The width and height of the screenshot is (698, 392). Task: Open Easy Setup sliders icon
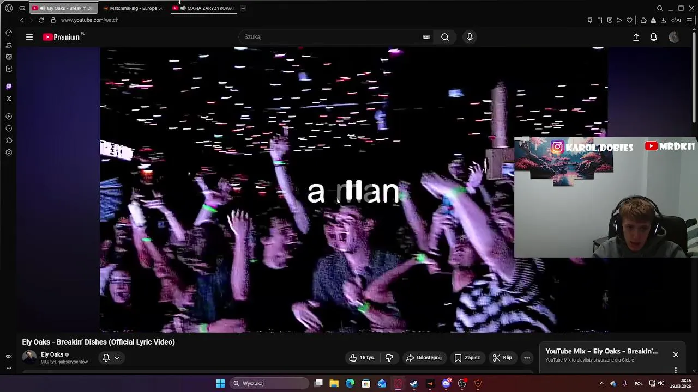(689, 20)
